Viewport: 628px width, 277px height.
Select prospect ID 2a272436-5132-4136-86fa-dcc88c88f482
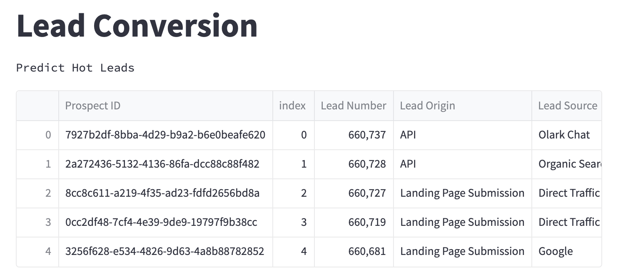pyautogui.click(x=166, y=164)
